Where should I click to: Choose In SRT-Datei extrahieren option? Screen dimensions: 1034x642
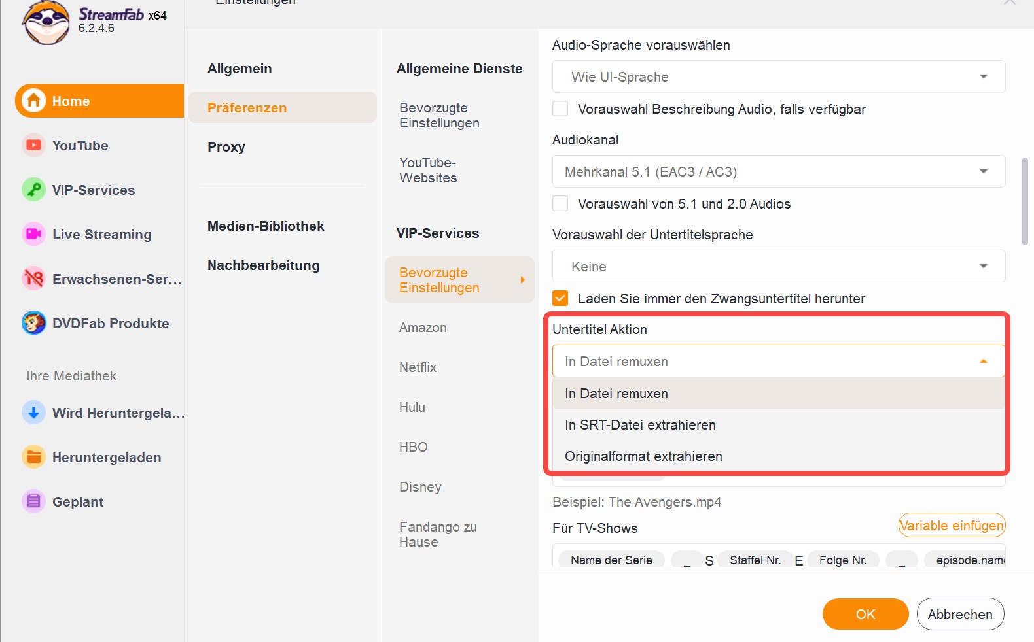pos(779,424)
